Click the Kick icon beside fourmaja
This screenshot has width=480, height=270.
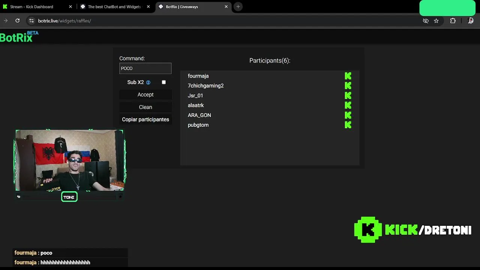(348, 76)
